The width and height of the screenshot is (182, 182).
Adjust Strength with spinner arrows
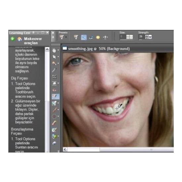point(147,37)
